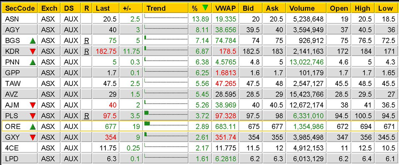This screenshot has width=399, height=165.
Task: Click the DS column header
Action: point(71,8)
